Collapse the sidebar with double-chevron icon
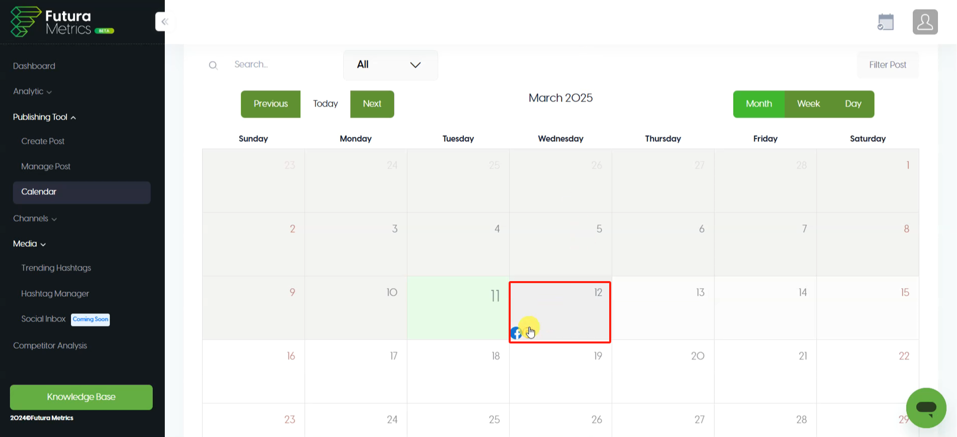This screenshot has width=957, height=437. (x=165, y=22)
